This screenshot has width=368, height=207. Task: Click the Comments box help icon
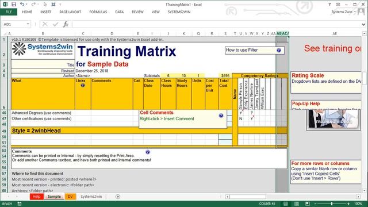(148, 152)
